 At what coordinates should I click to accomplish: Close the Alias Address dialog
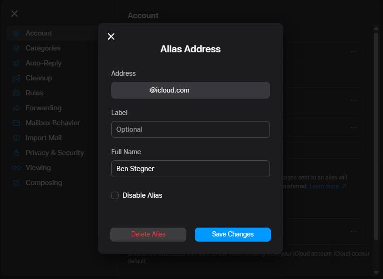(111, 36)
